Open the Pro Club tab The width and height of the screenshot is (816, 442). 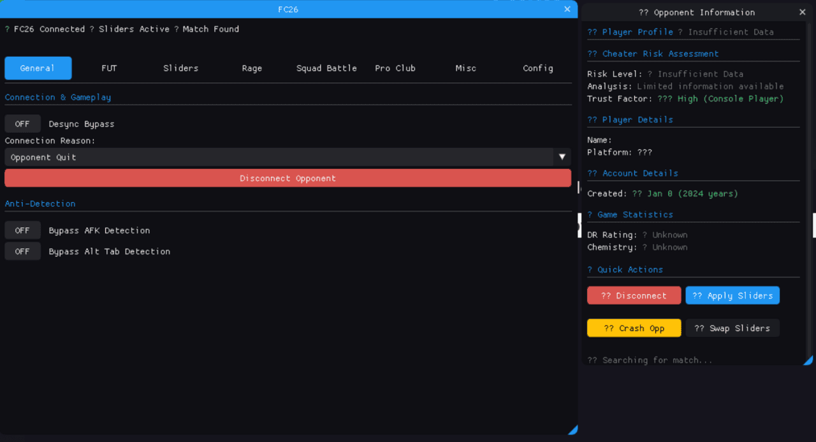coord(395,68)
